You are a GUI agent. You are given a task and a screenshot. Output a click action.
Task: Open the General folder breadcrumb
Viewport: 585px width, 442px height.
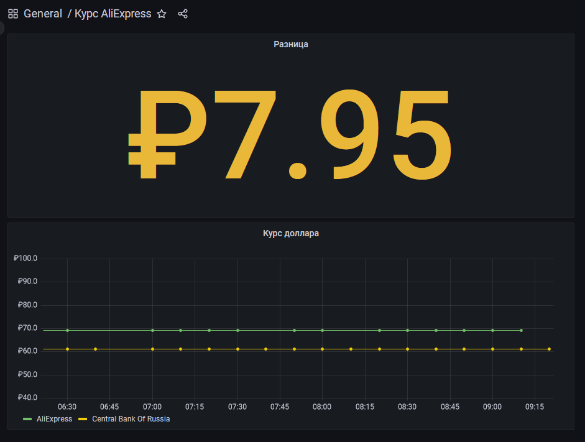point(43,14)
